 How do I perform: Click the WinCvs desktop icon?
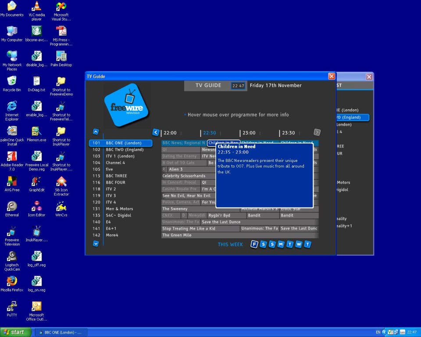coord(61,209)
